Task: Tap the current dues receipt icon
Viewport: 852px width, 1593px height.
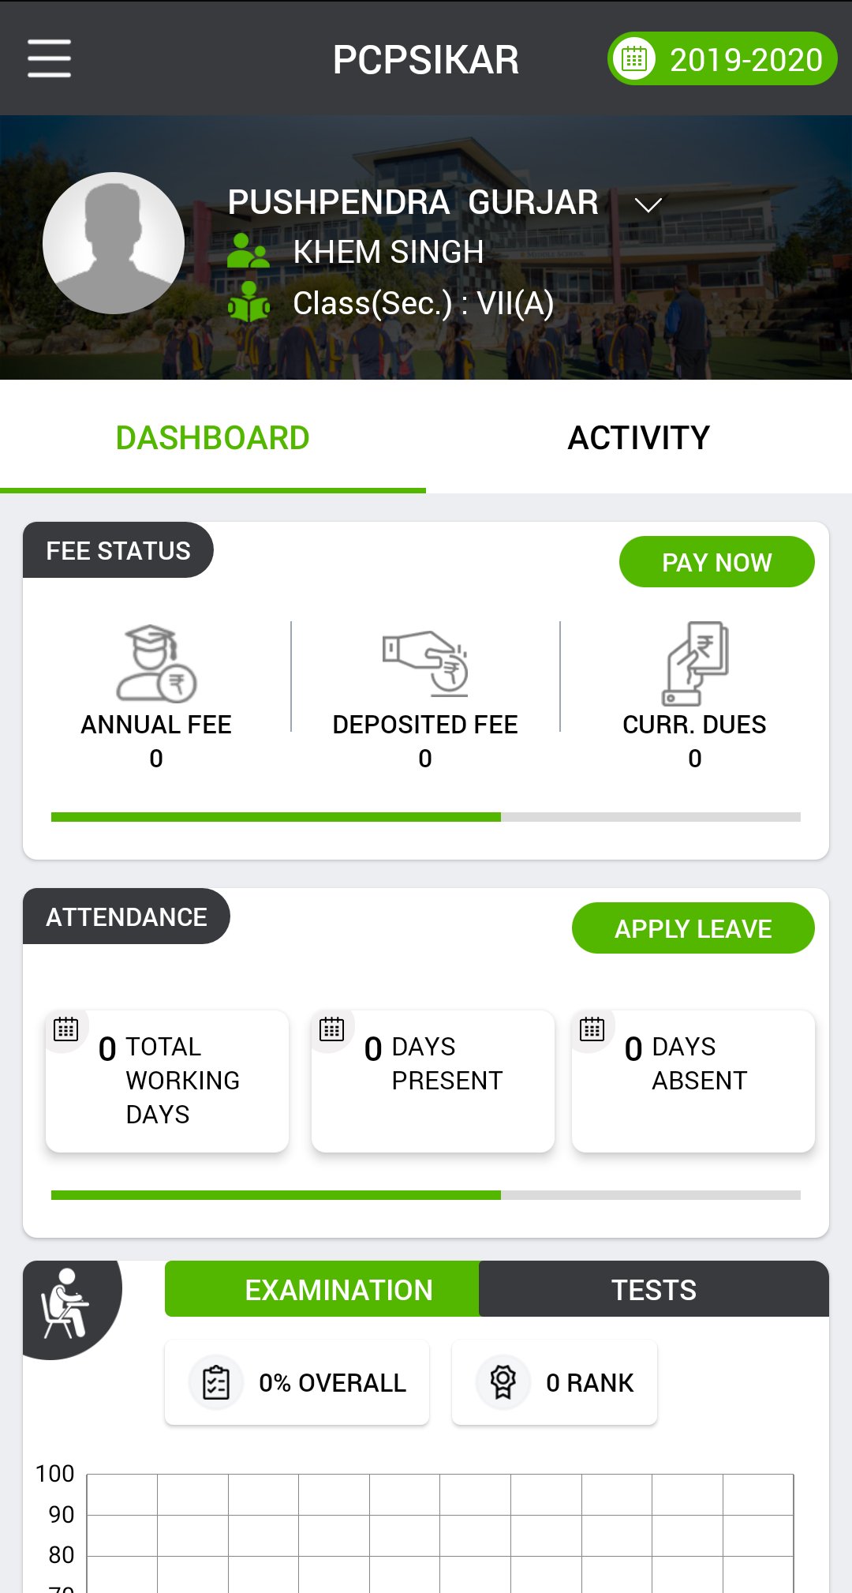Action: (694, 664)
